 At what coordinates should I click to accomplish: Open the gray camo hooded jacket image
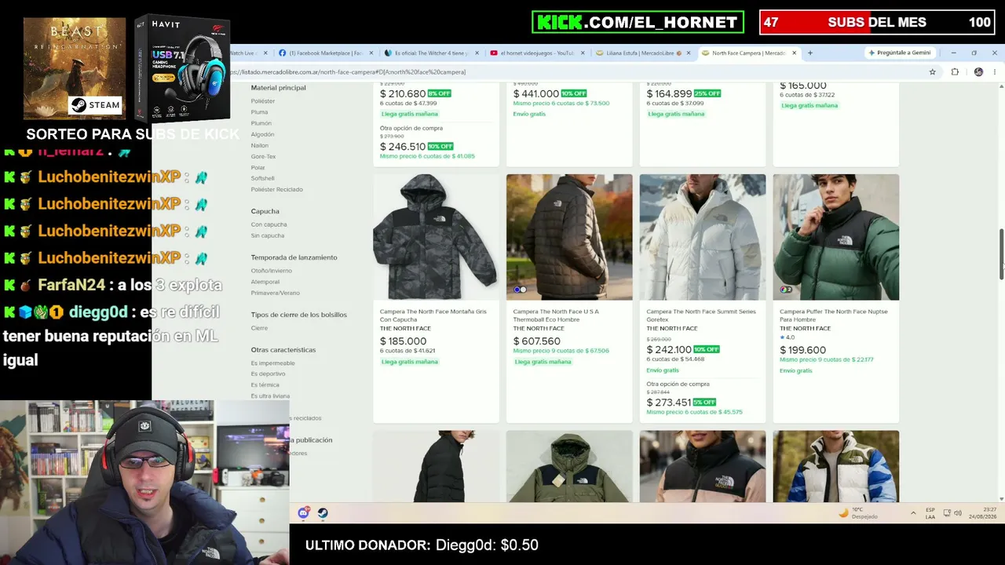[436, 237]
